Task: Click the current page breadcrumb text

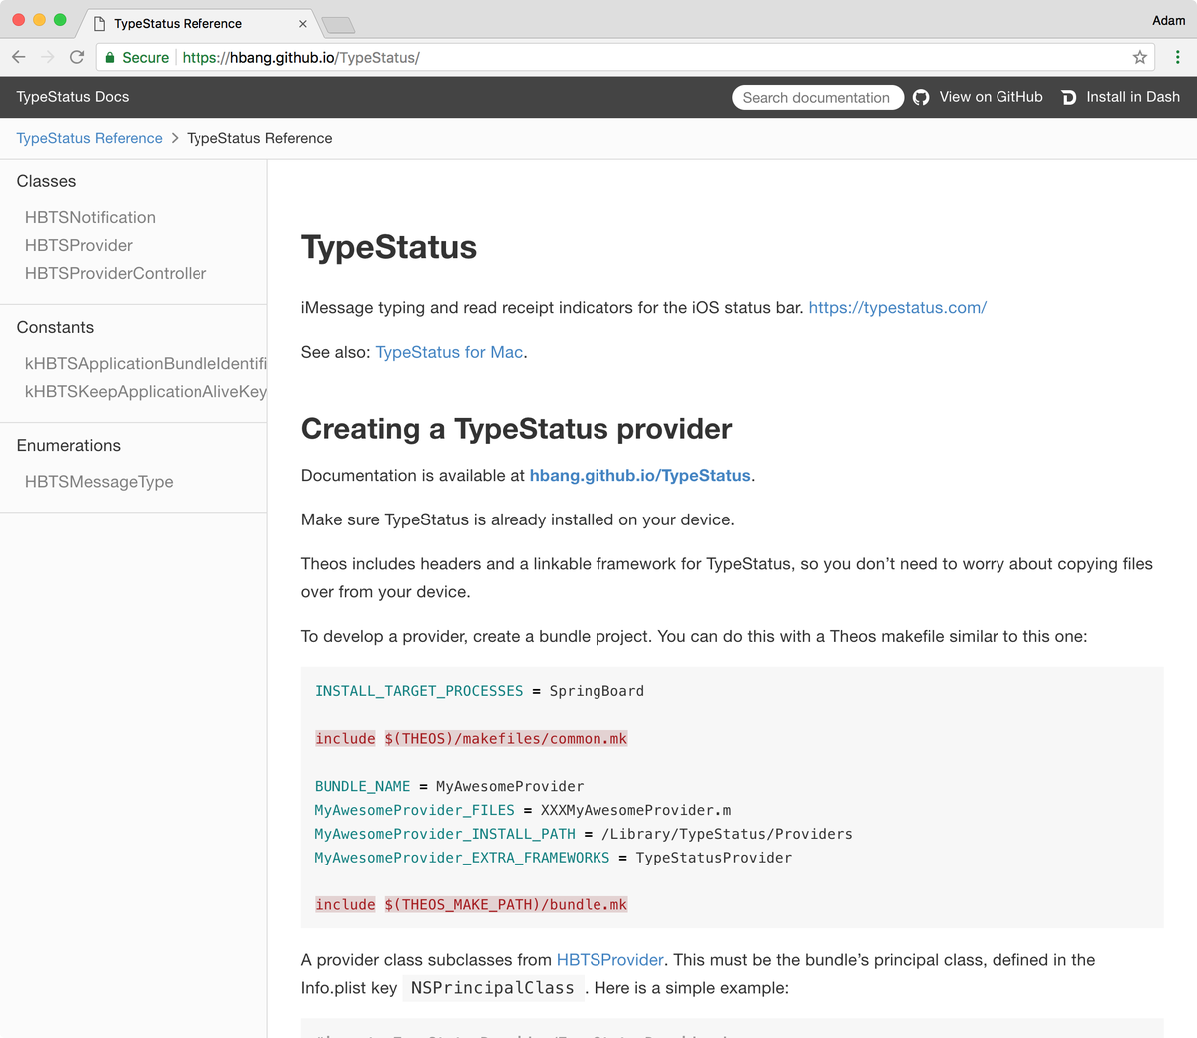Action: (259, 138)
